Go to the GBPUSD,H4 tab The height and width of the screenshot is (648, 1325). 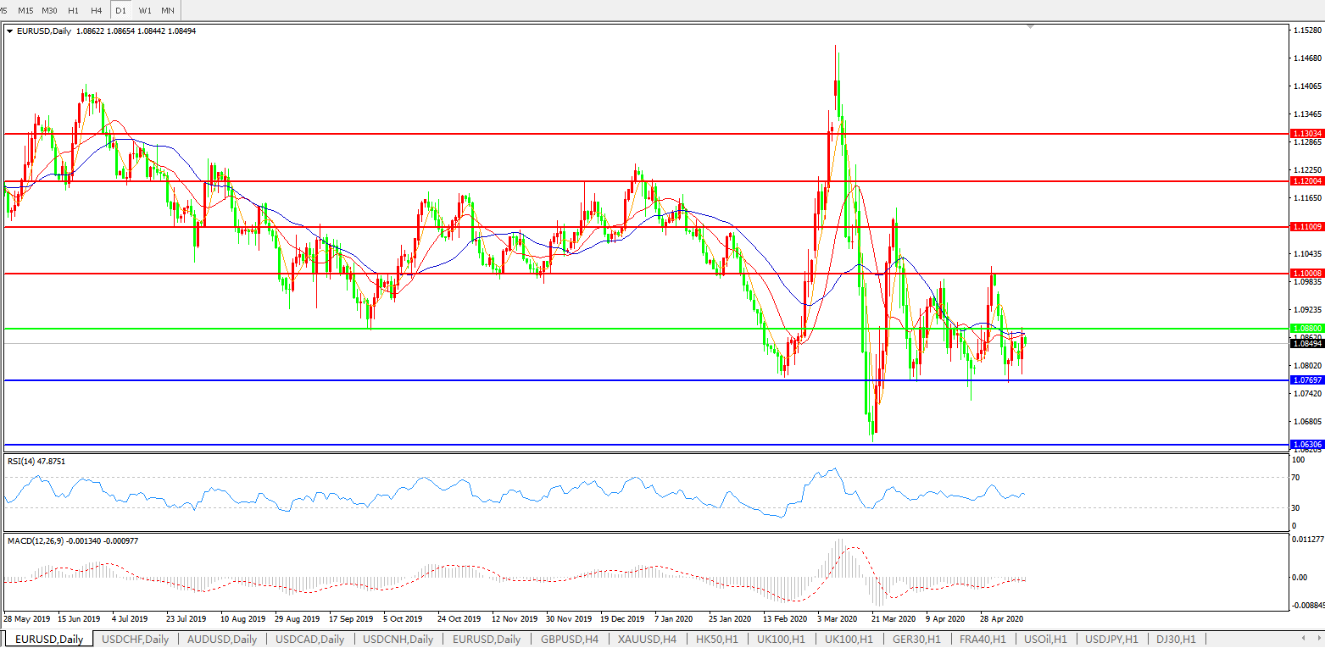click(569, 640)
